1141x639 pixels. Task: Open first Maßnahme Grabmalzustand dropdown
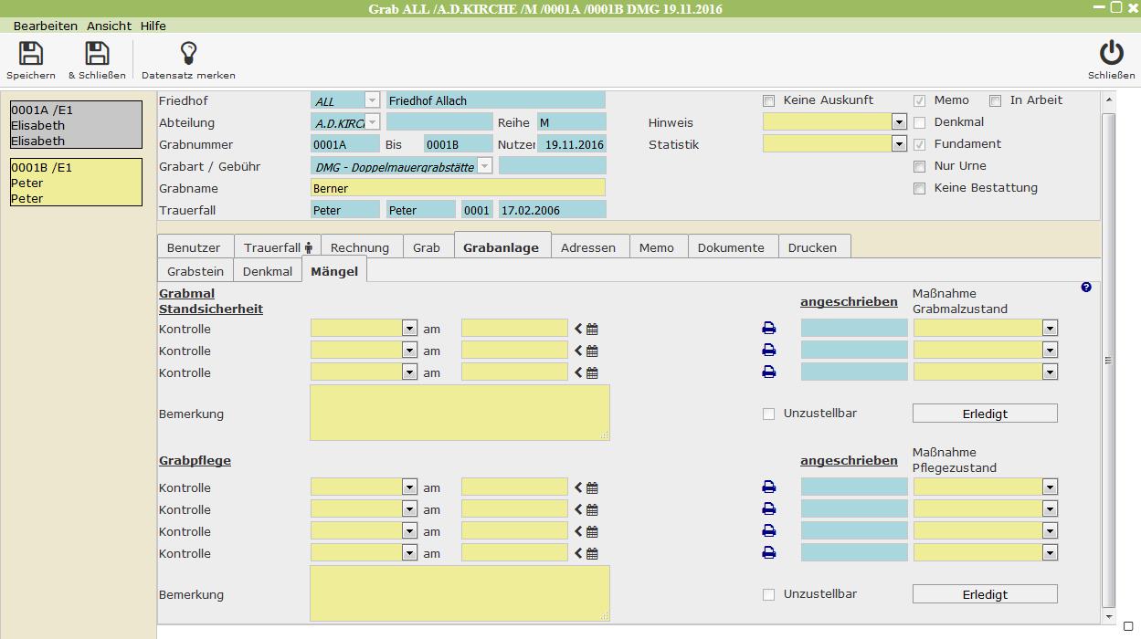[1050, 329]
